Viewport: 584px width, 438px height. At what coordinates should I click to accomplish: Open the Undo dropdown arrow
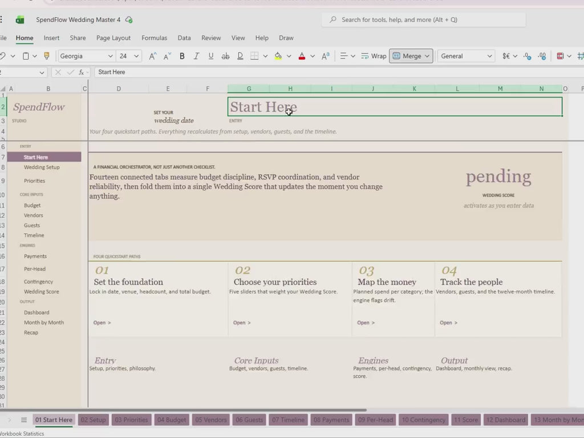pos(13,56)
